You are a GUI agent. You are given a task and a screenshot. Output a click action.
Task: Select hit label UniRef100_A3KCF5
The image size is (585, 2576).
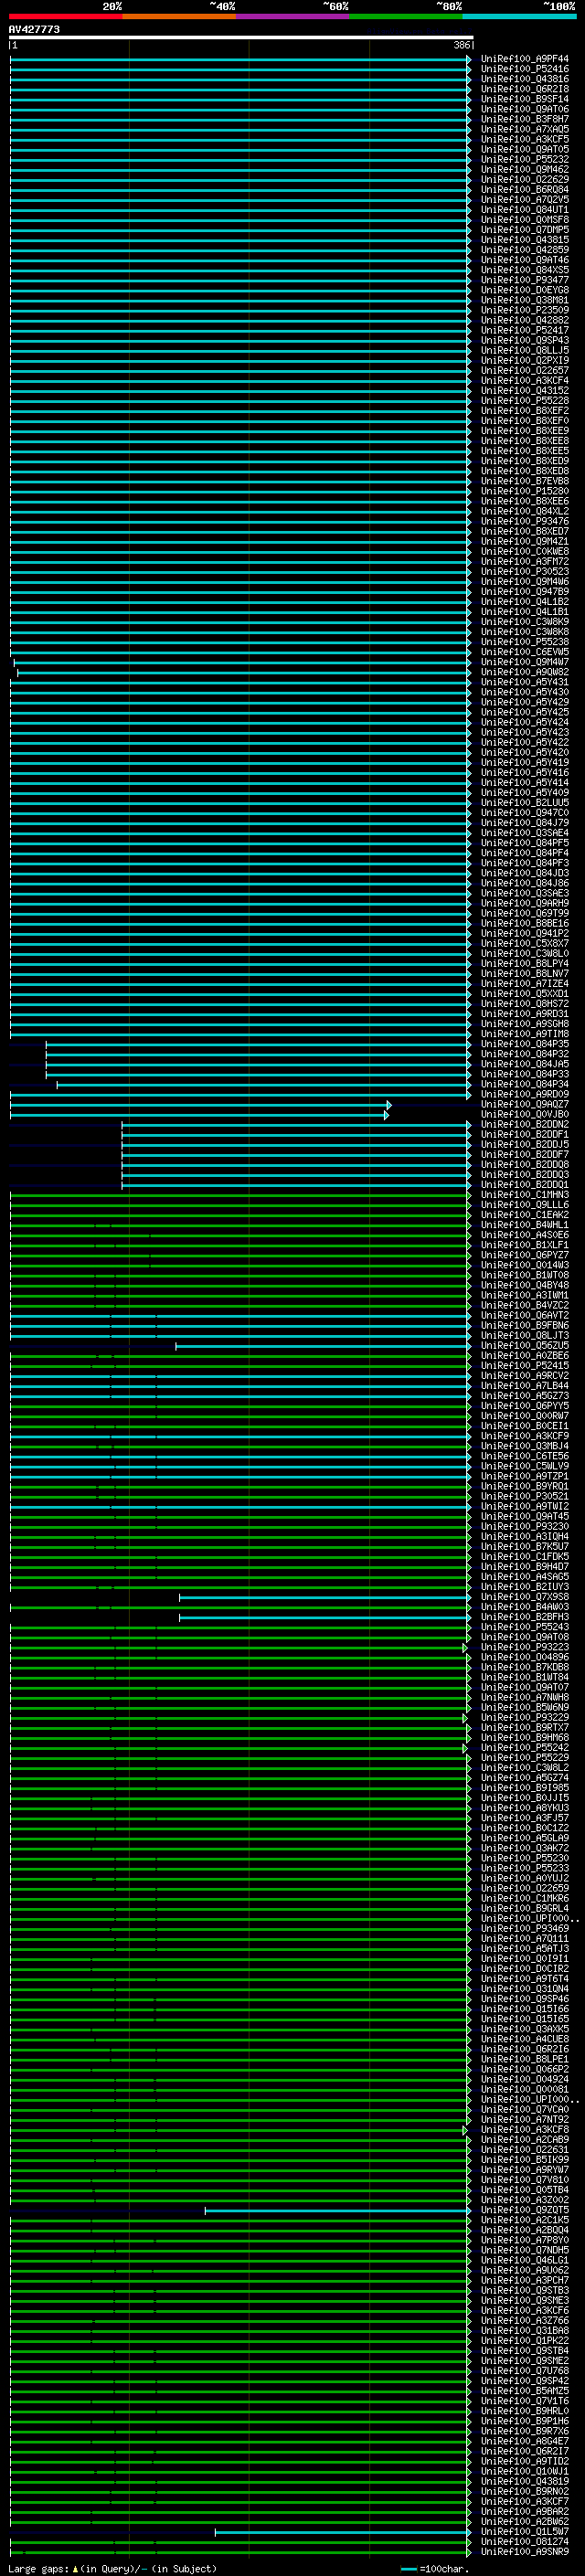(525, 139)
